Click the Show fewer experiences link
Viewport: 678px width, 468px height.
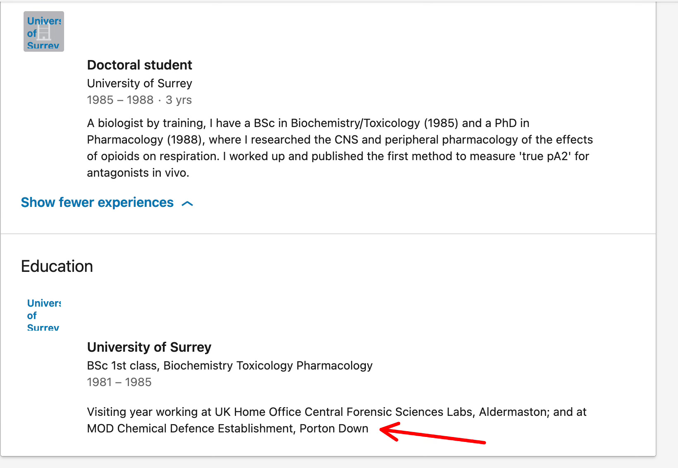click(97, 202)
